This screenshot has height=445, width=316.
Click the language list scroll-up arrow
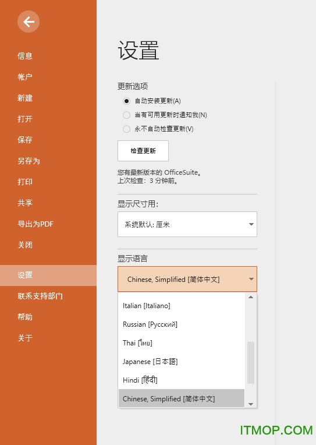pyautogui.click(x=251, y=297)
